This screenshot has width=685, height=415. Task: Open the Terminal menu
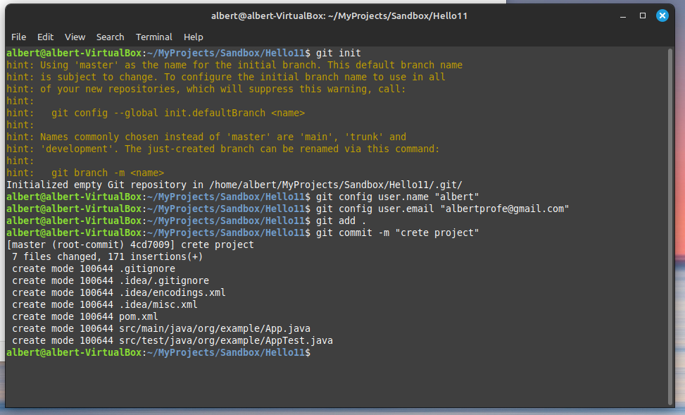(x=153, y=37)
